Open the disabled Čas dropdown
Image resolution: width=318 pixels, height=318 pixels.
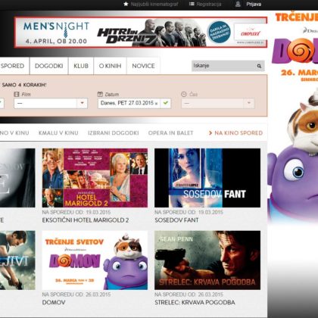pyautogui.click(x=218, y=103)
